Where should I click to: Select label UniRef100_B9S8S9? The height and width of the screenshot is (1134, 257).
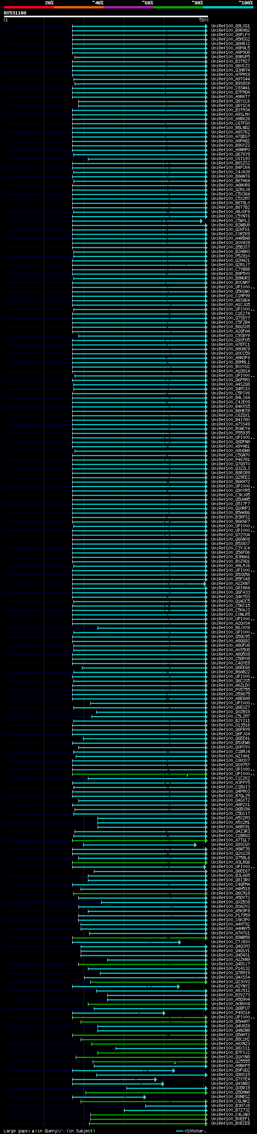click(230, 84)
